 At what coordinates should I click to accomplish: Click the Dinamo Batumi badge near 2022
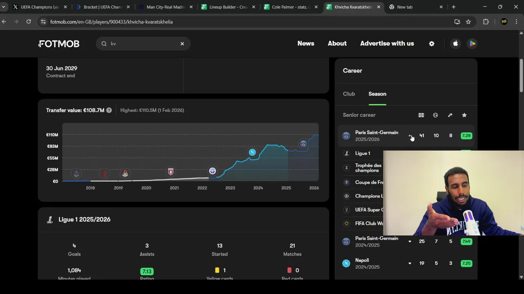point(212,171)
